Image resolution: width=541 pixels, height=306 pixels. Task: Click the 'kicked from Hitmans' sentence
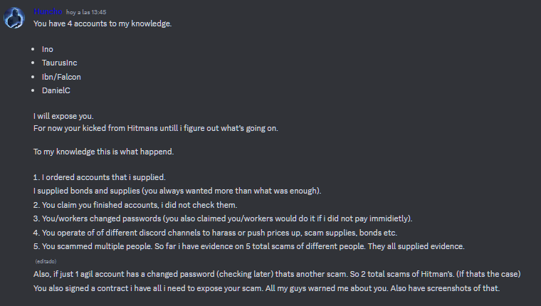tap(156, 128)
